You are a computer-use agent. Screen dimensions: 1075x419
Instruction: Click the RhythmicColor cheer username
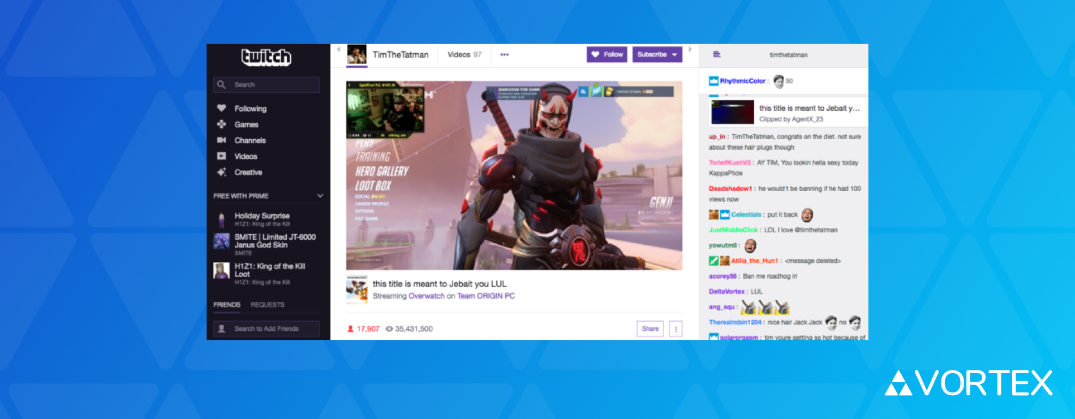[742, 81]
